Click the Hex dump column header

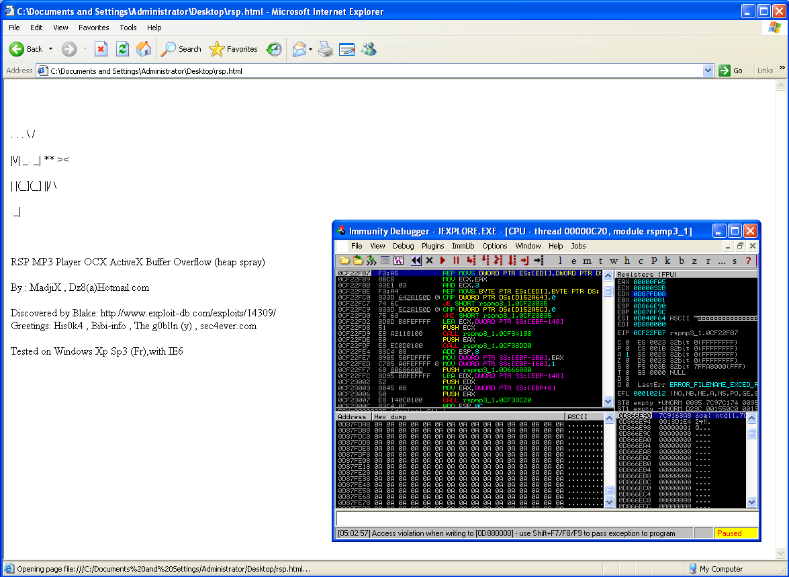468,417
